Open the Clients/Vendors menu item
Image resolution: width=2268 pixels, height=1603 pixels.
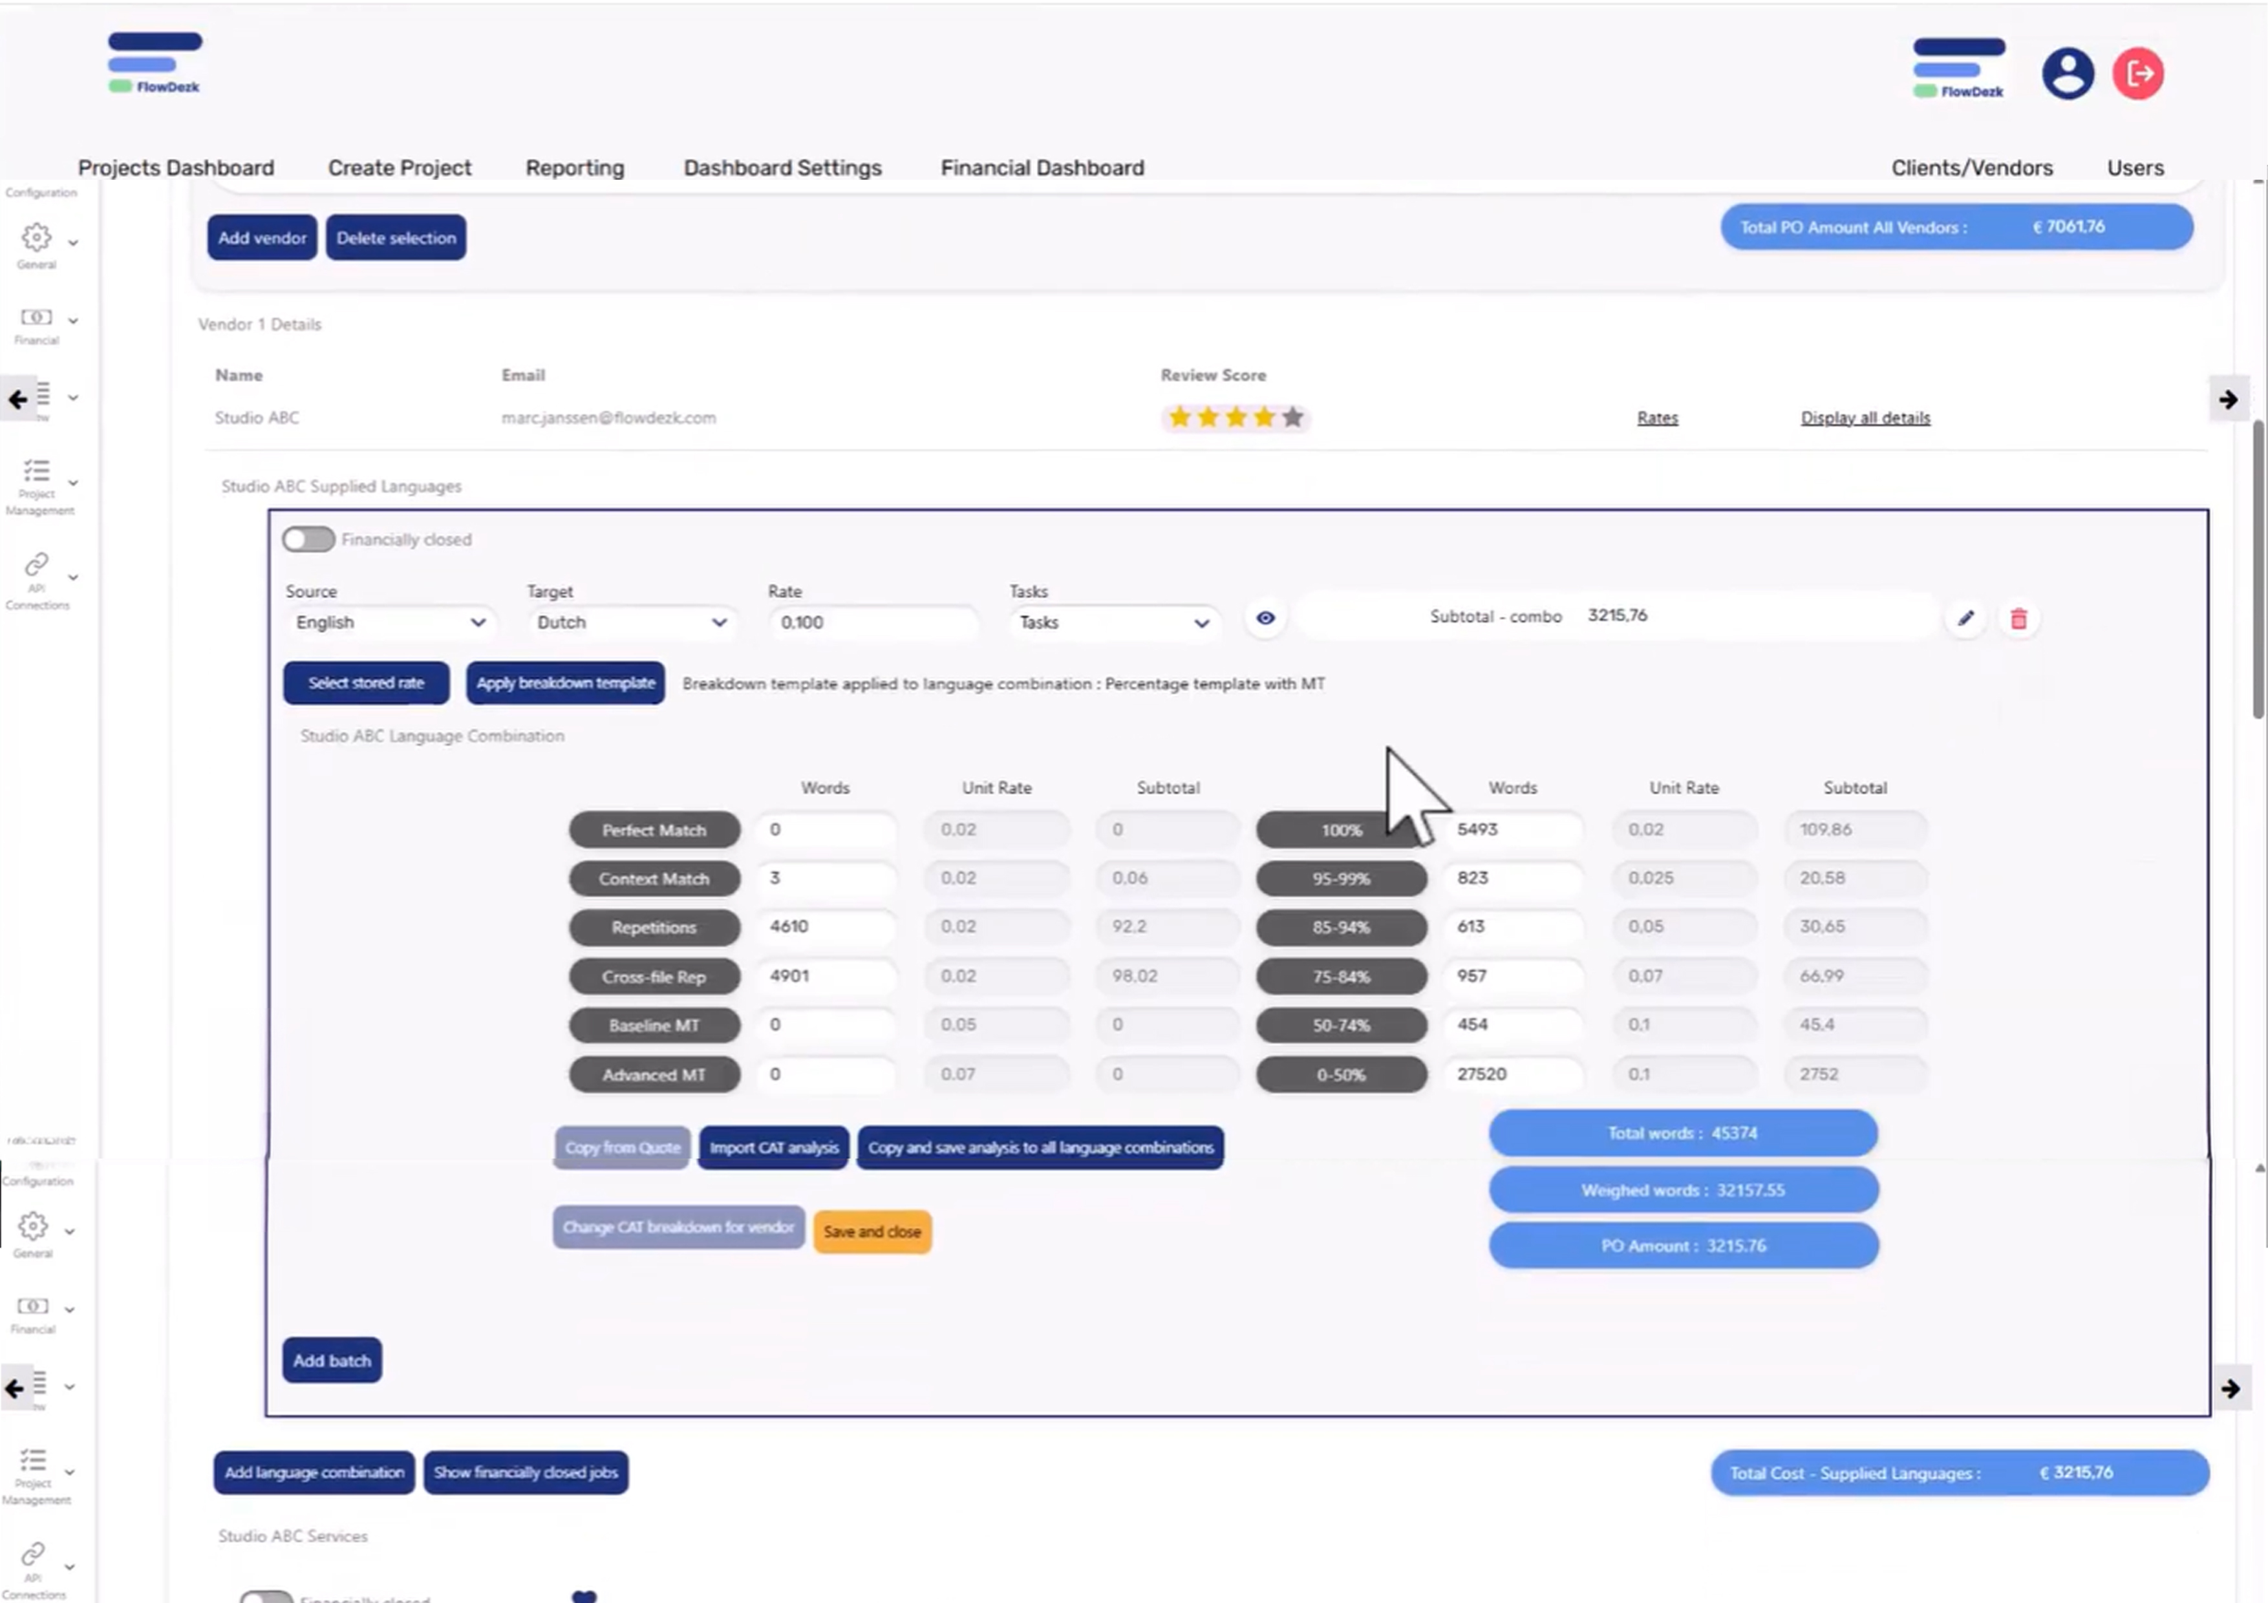[x=1972, y=168]
